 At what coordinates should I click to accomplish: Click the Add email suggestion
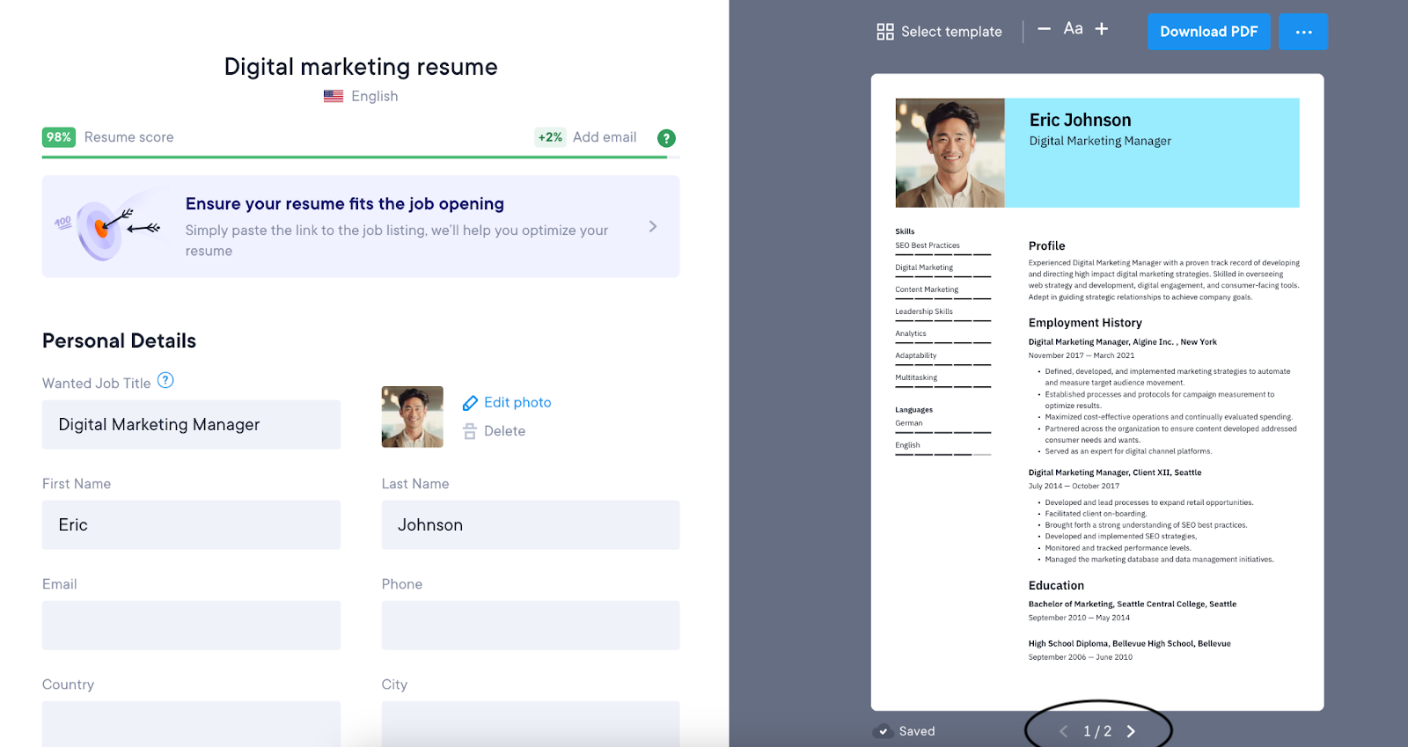pos(604,137)
